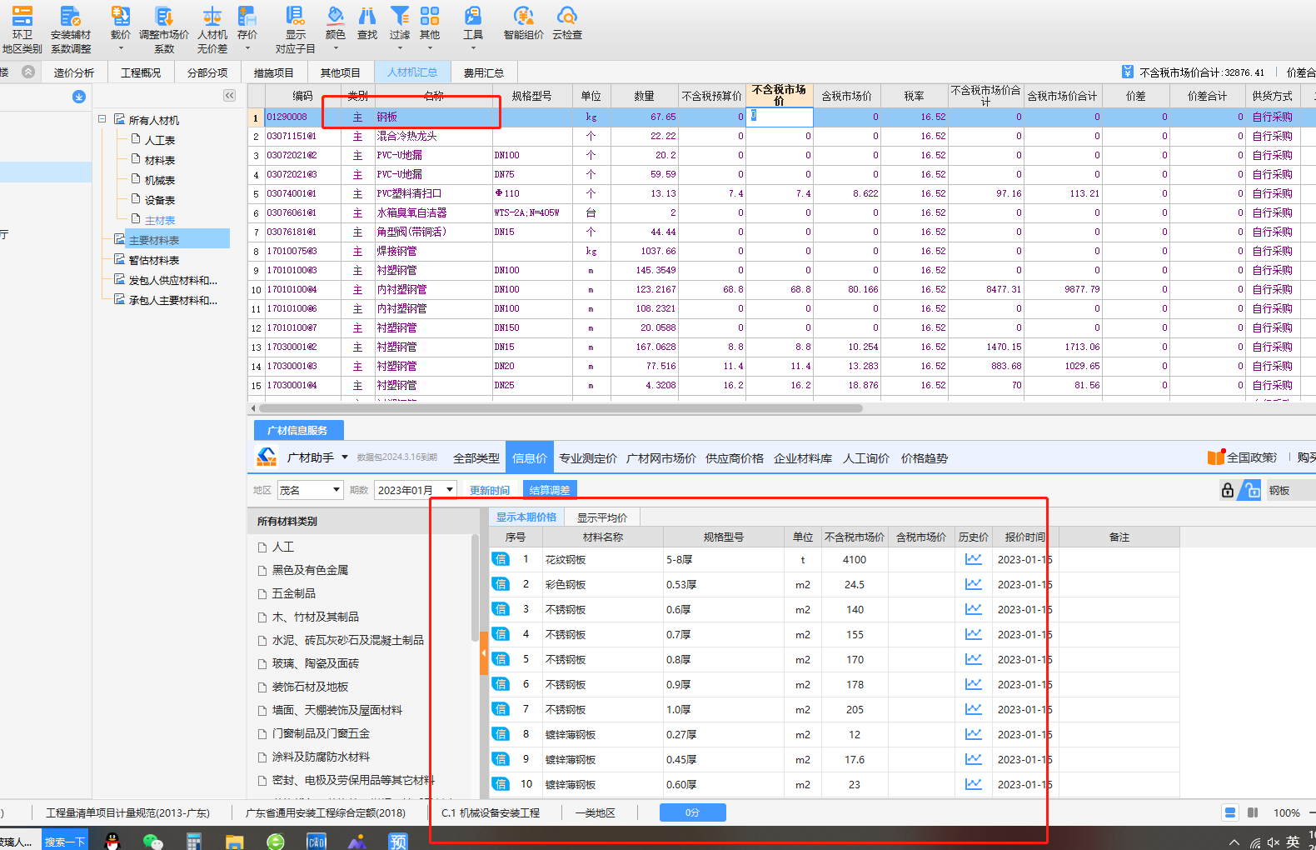1316x850 pixels.
Task: Open 智能组价 feature
Action: 524,22
